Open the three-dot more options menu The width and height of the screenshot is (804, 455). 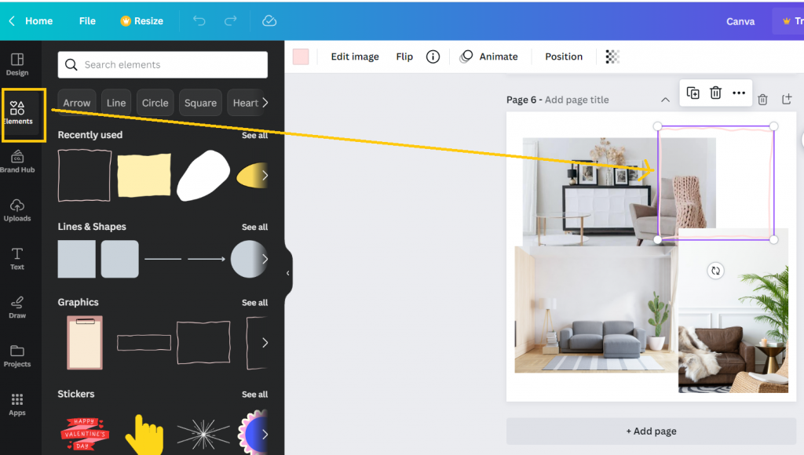pyautogui.click(x=738, y=93)
